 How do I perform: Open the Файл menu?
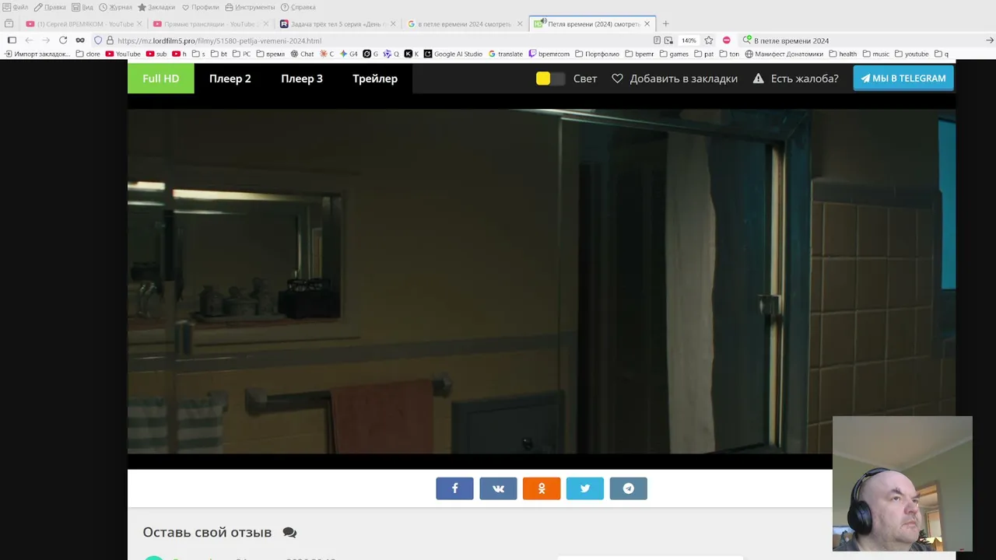point(16,7)
